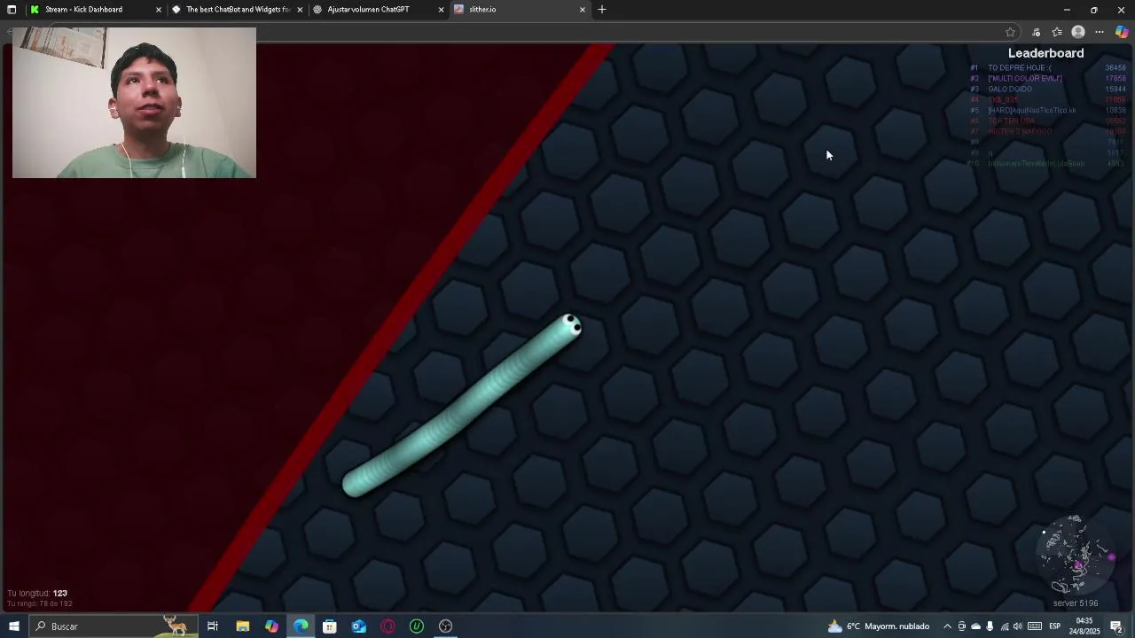Image resolution: width=1135 pixels, height=638 pixels.
Task: Close the slither.io tab
Action: coord(583,10)
